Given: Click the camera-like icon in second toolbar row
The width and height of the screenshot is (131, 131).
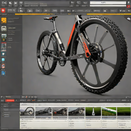Looking at the screenshot, I should pos(30,11).
